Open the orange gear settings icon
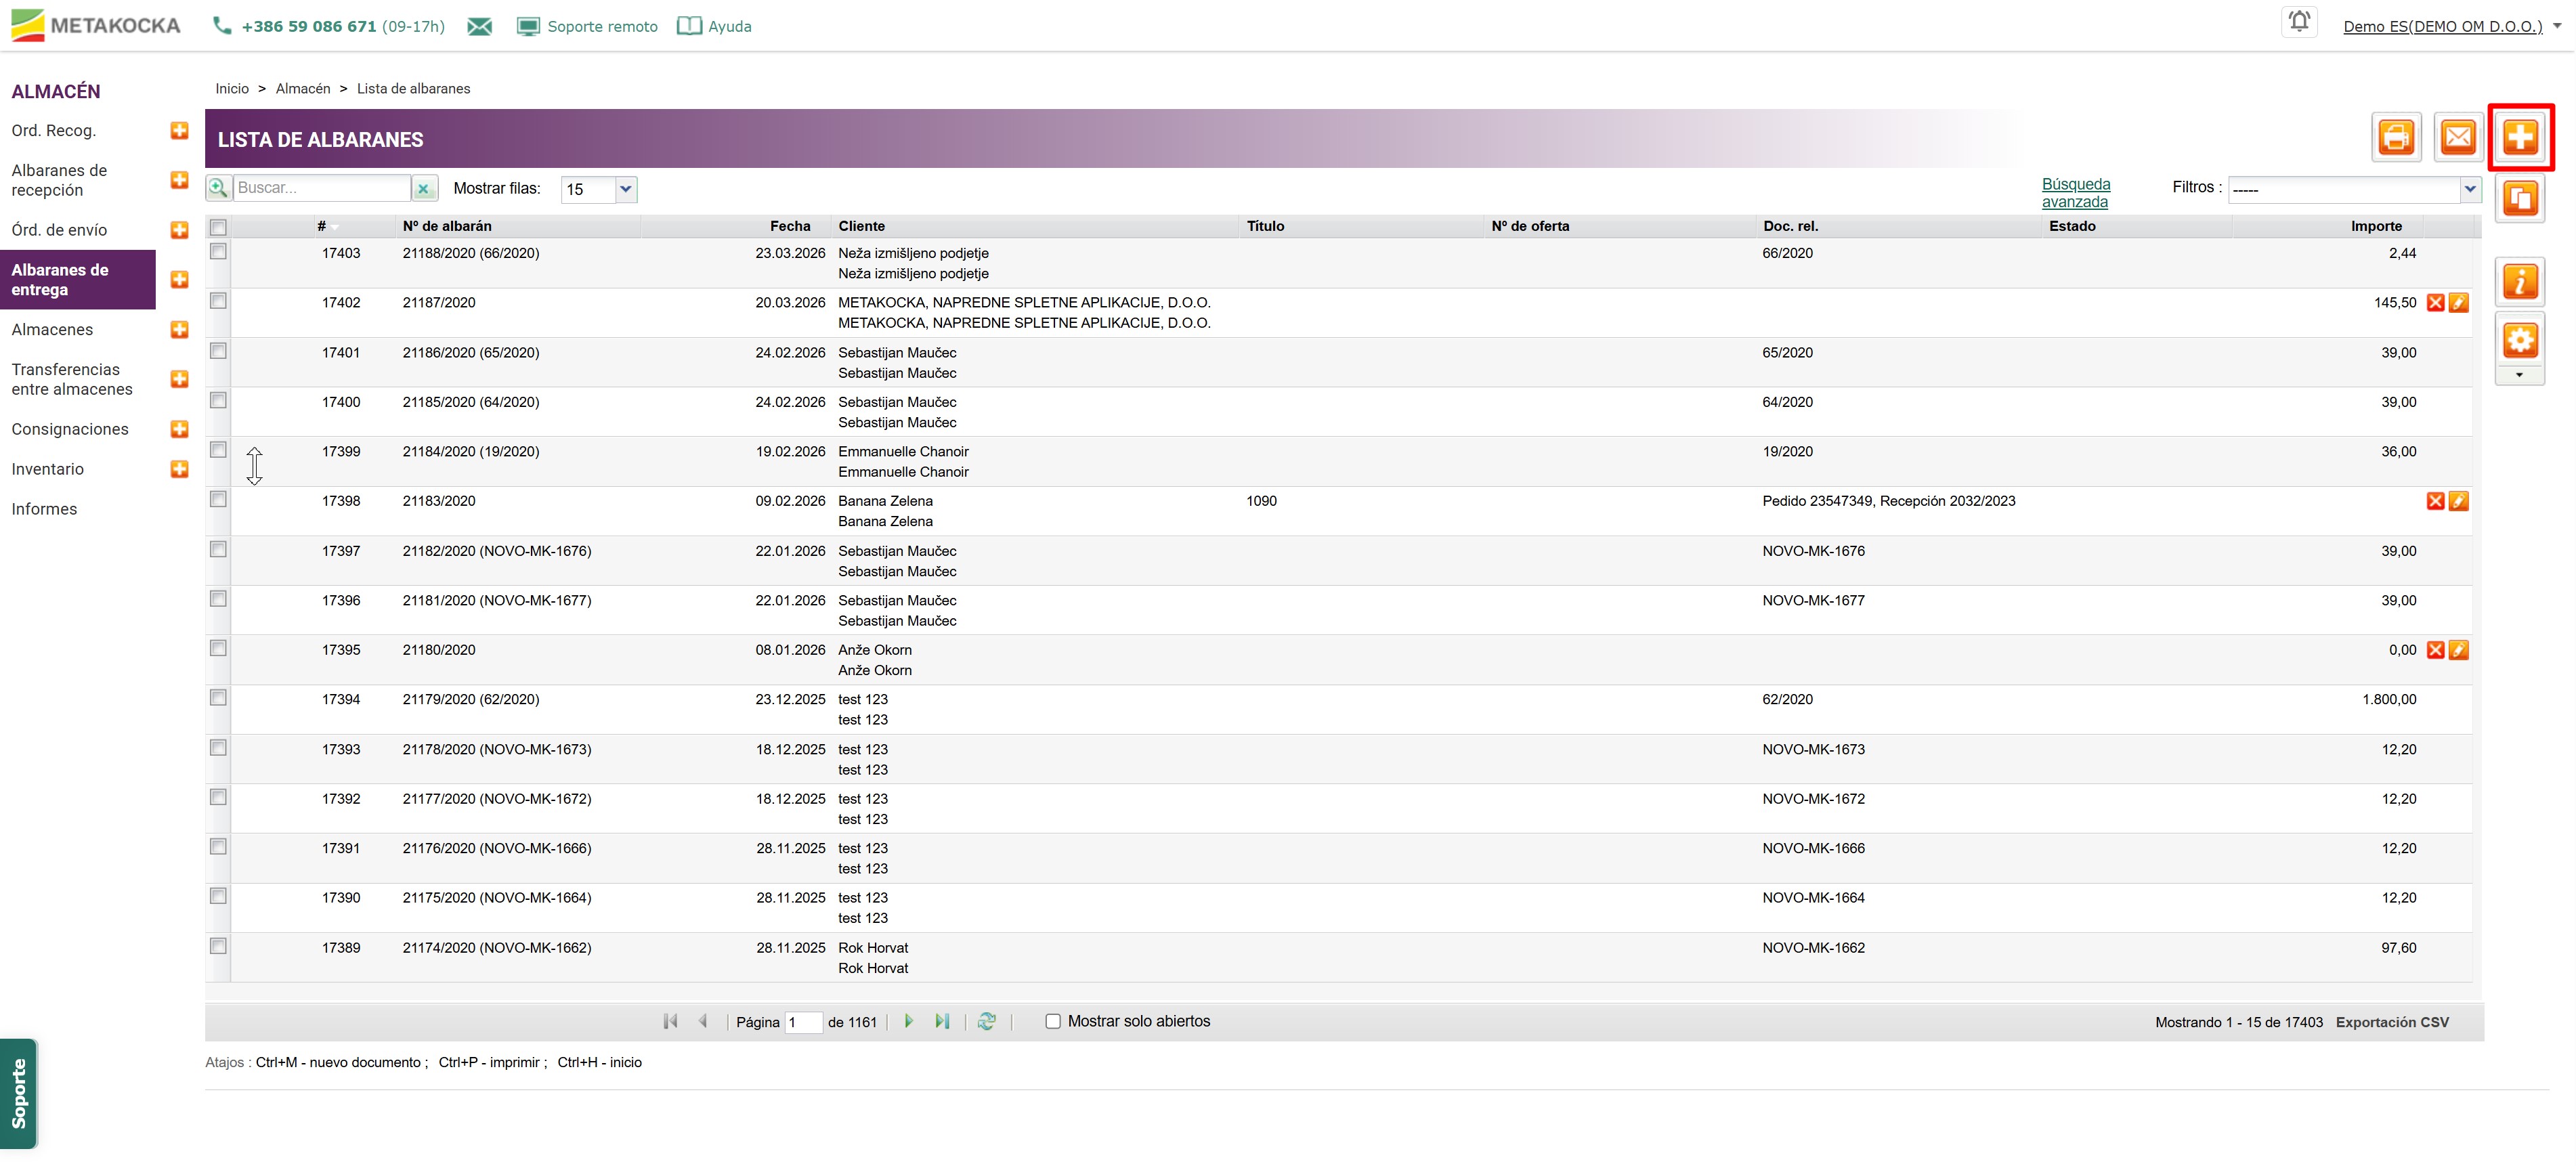The width and height of the screenshot is (2576, 1166). 2520,340
